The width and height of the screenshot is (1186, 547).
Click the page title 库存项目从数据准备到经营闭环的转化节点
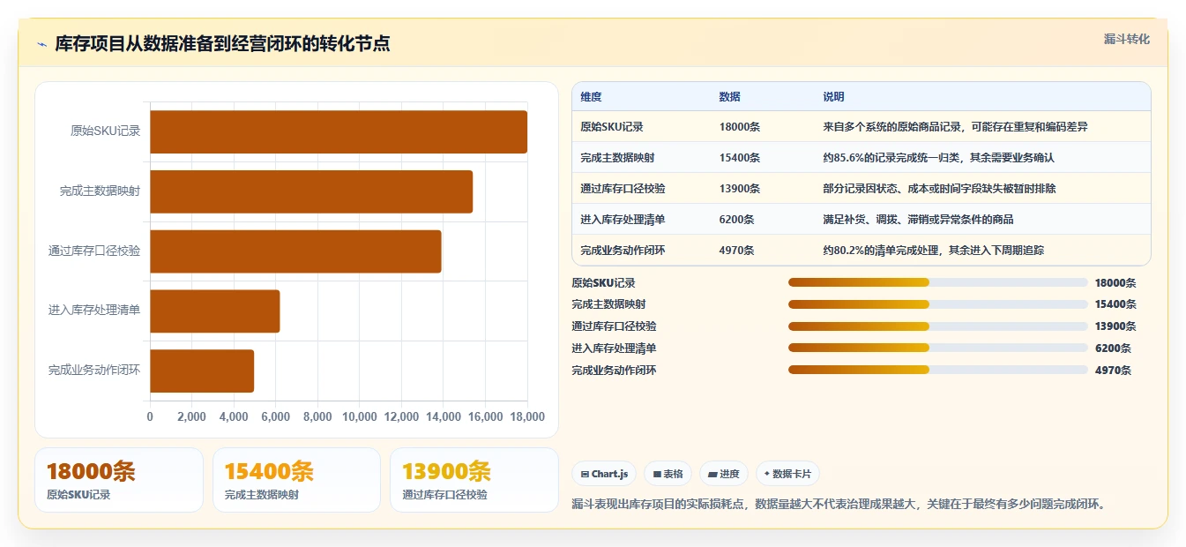(222, 44)
